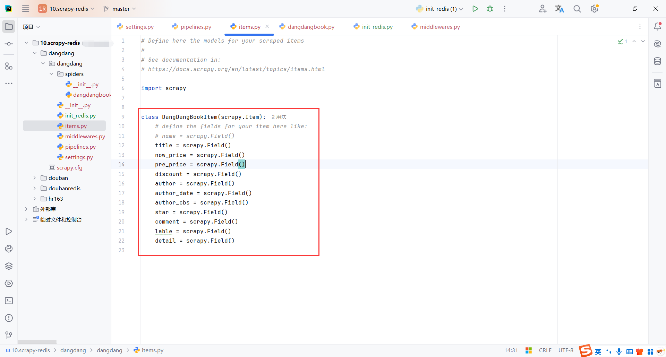This screenshot has height=357, width=666.
Task: Open the Code With Me icon
Action: (543, 9)
